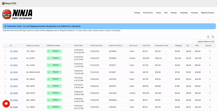Open actions menu for order SS-11438
The height and width of the screenshot is (111, 217).
(210, 107)
